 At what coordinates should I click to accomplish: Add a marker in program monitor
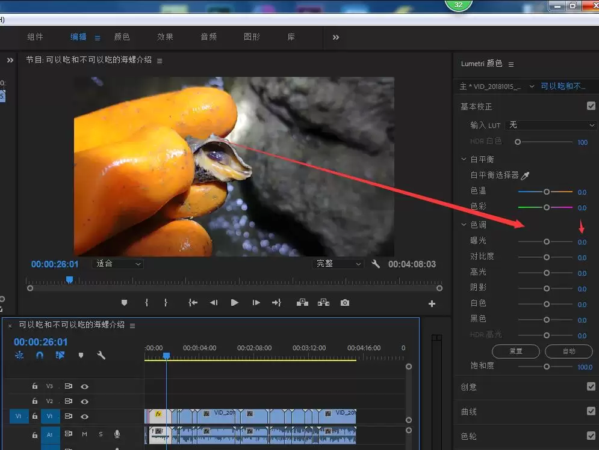coord(124,303)
